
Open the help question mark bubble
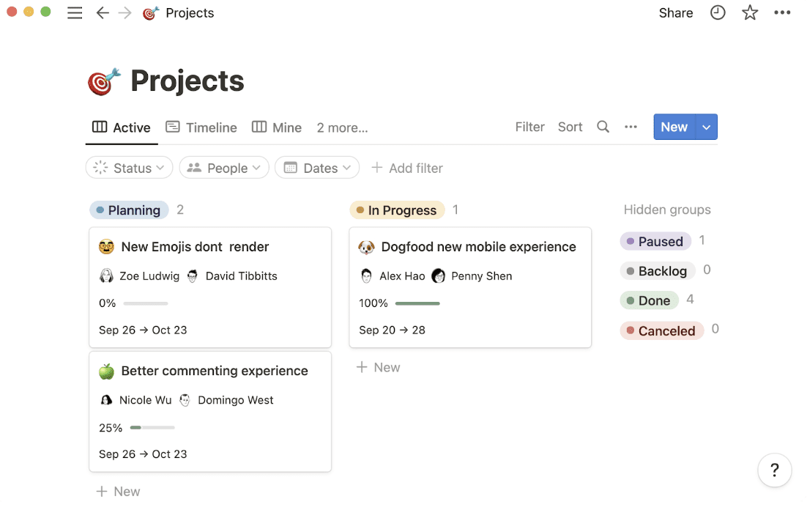point(774,470)
